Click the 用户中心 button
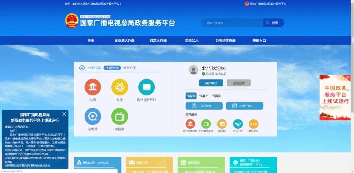The height and width of the screenshot is (173, 354). (x=211, y=83)
